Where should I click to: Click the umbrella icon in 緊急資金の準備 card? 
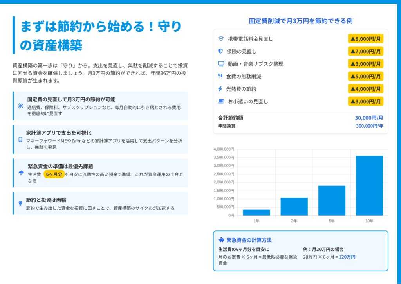pos(21,173)
